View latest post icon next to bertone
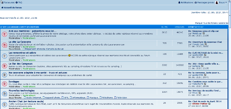This screenshot has height=109, width=231. [x=202, y=66]
